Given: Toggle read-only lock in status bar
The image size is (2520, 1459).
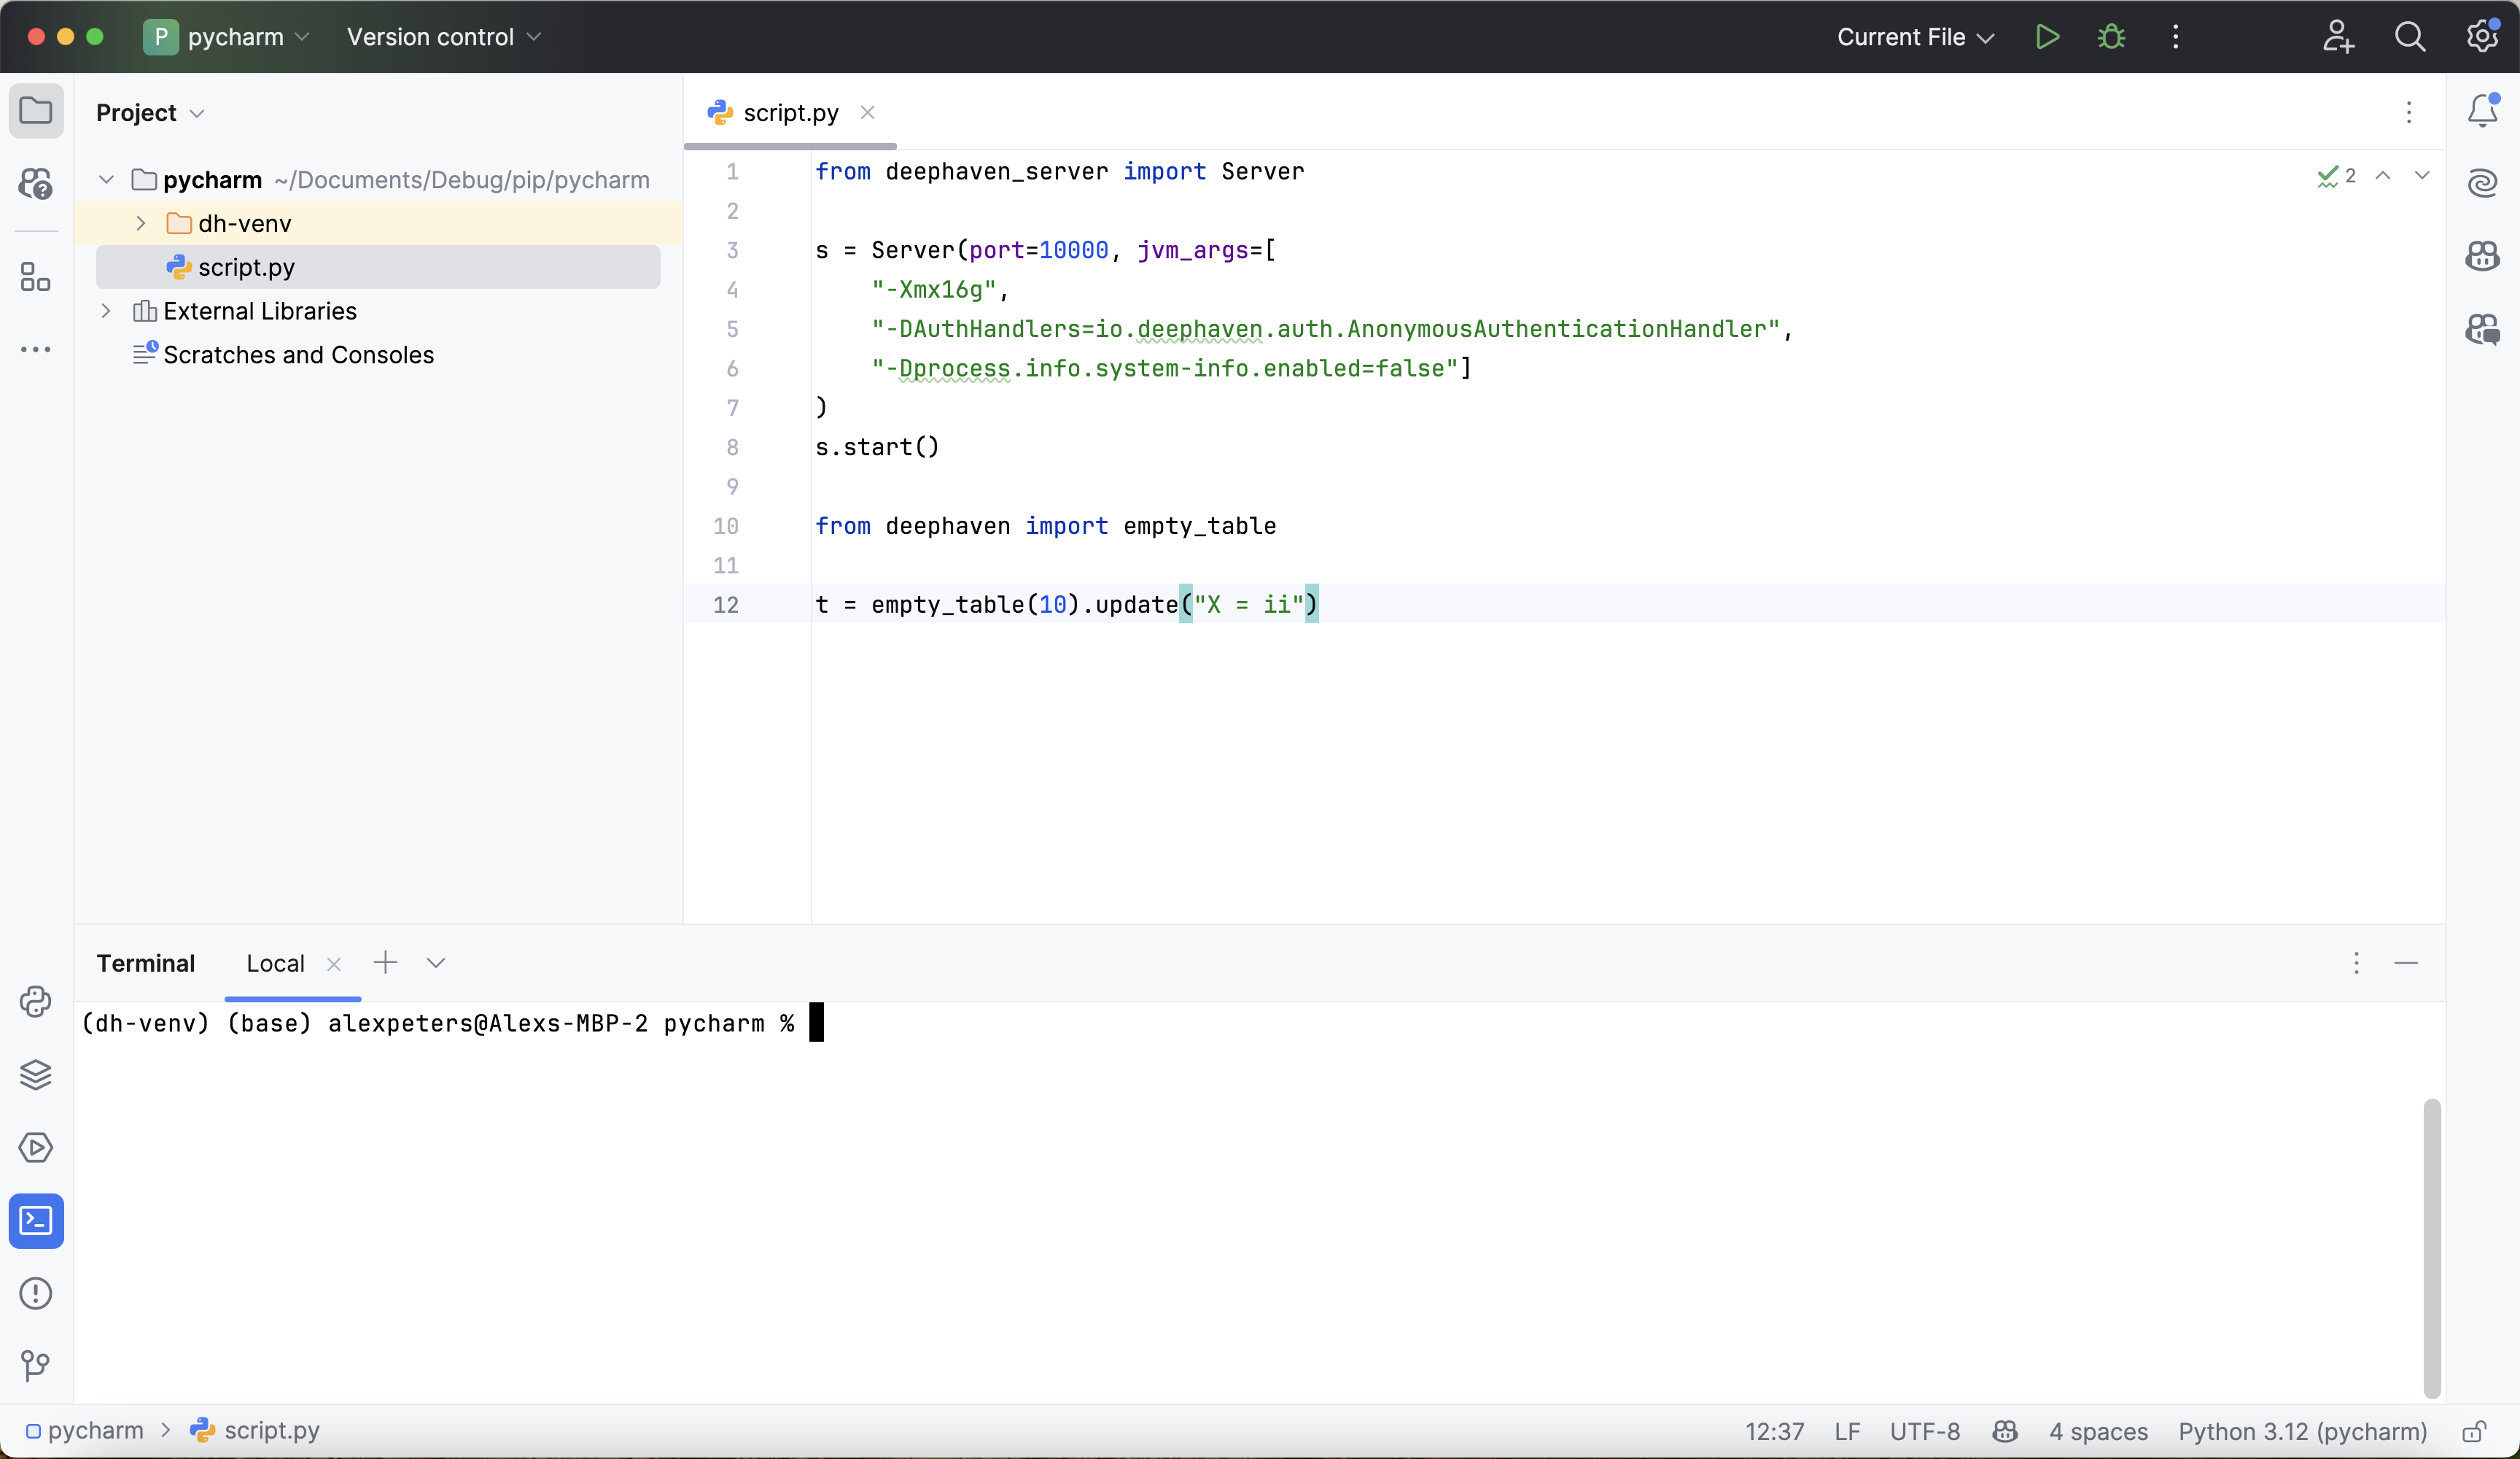Looking at the screenshot, I should pos(2474,1432).
